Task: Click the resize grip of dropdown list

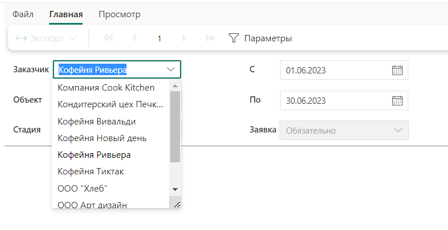Action: coord(177,204)
